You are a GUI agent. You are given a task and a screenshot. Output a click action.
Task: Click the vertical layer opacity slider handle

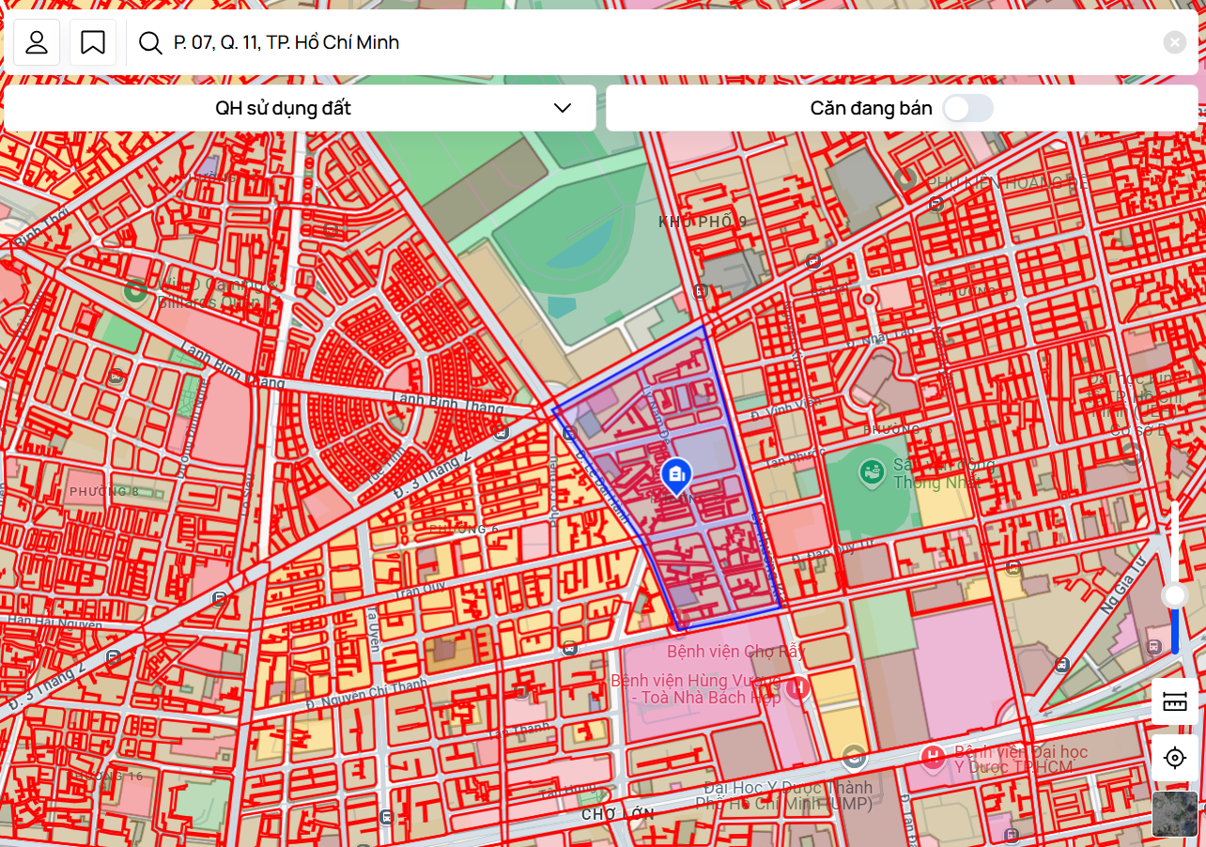pos(1175,595)
